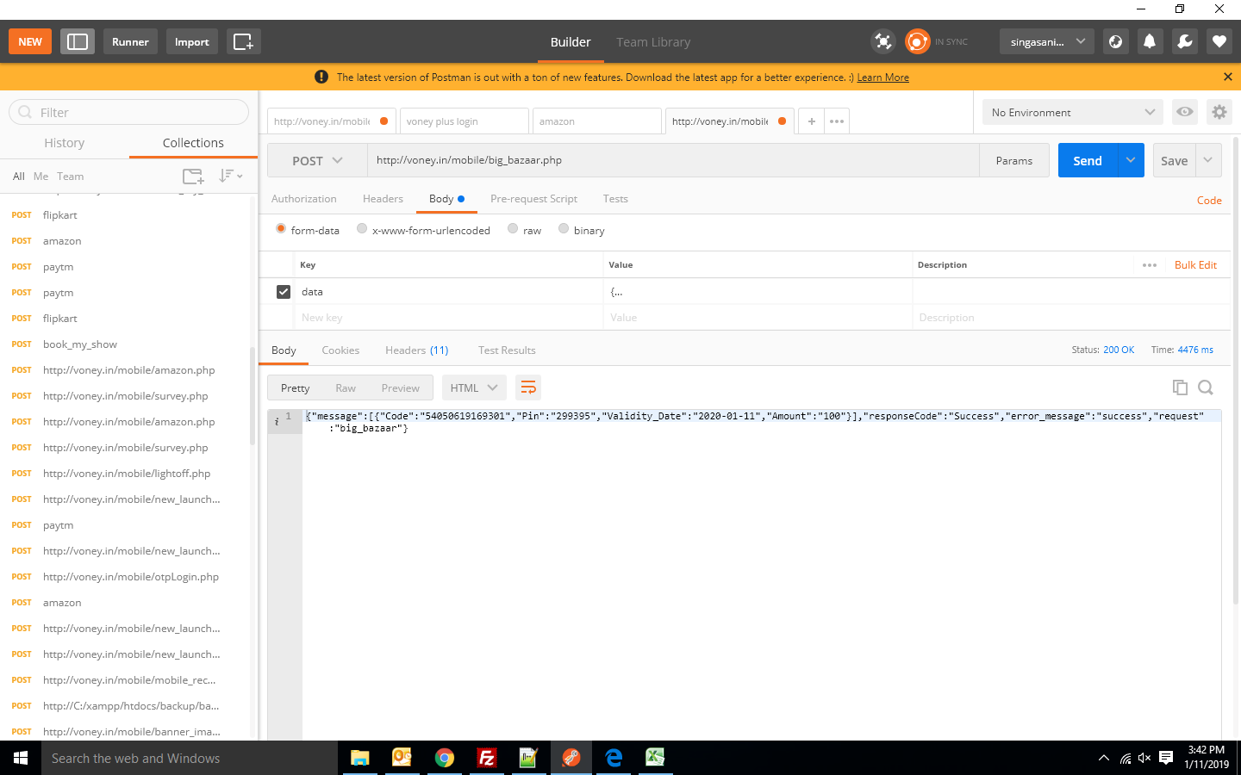This screenshot has width=1241, height=775.
Task: Open POST method dropdown
Action: point(317,161)
